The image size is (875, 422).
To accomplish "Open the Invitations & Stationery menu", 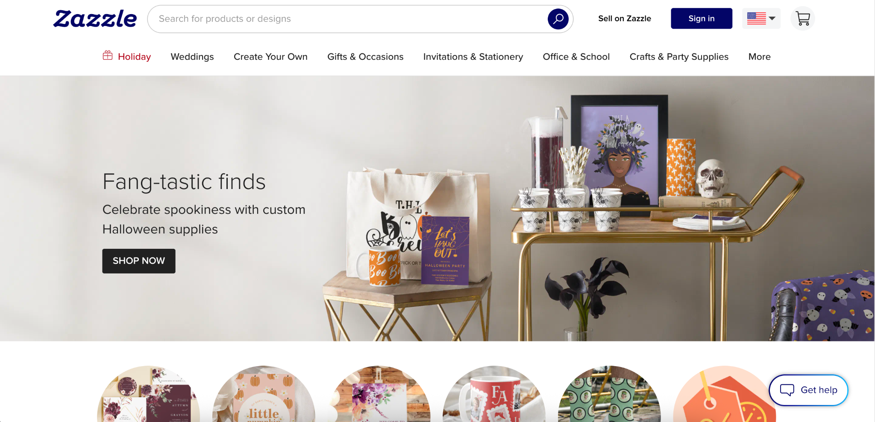I will coord(473,57).
